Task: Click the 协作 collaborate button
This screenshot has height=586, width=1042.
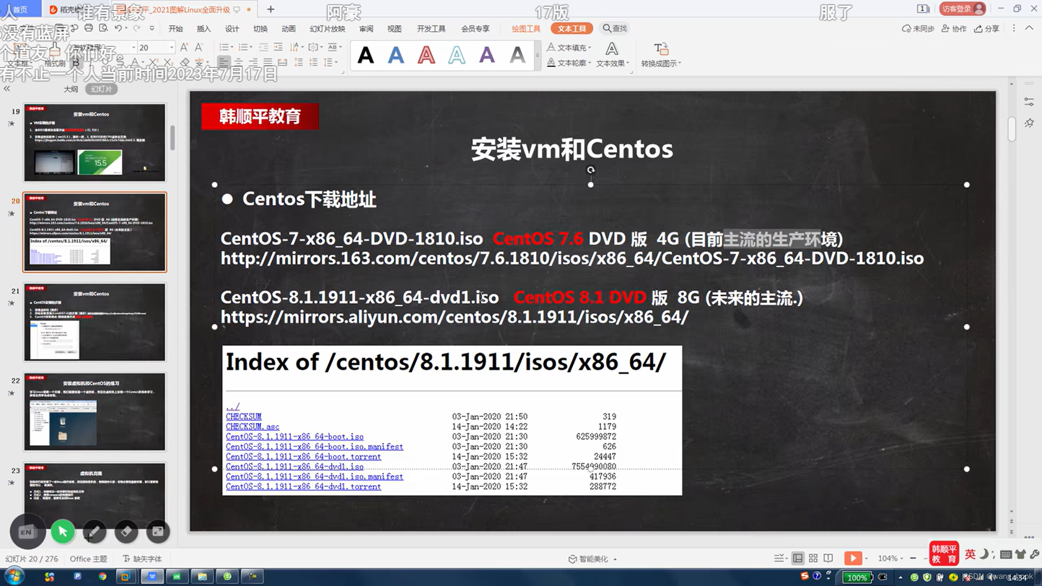Action: [x=954, y=28]
